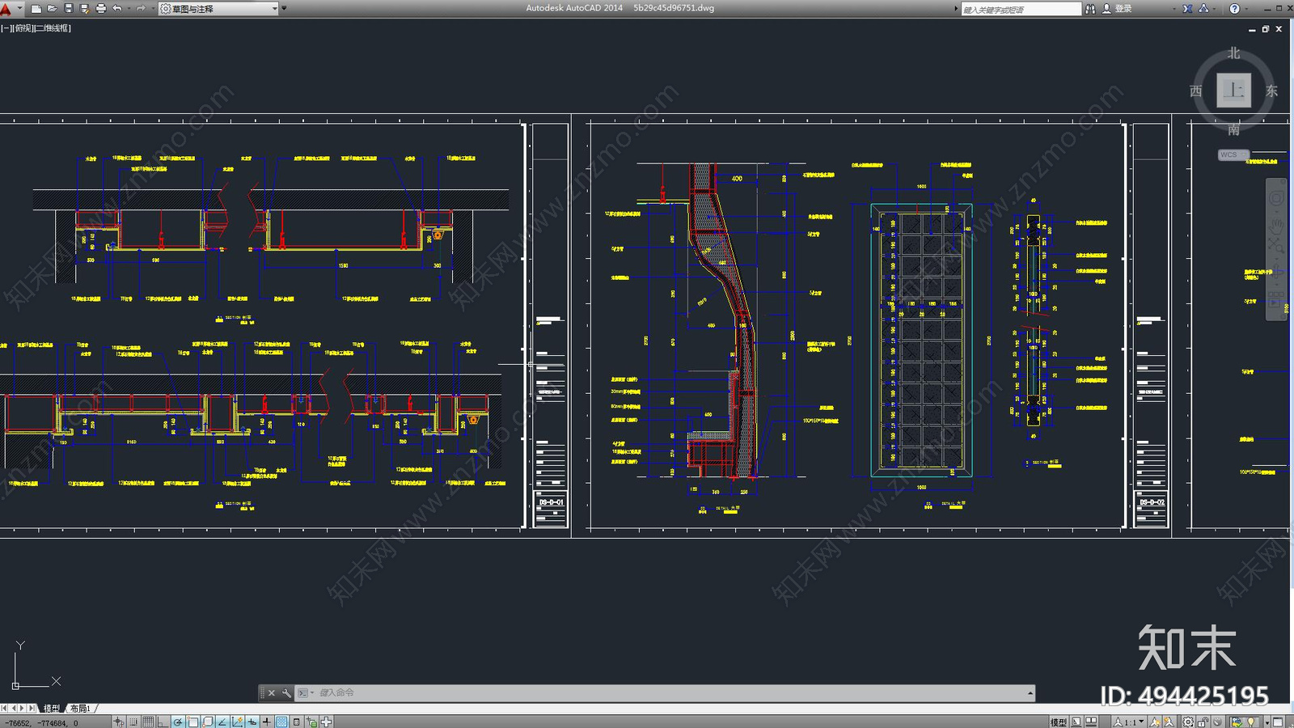
Task: Undo the last action
Action: [117, 9]
